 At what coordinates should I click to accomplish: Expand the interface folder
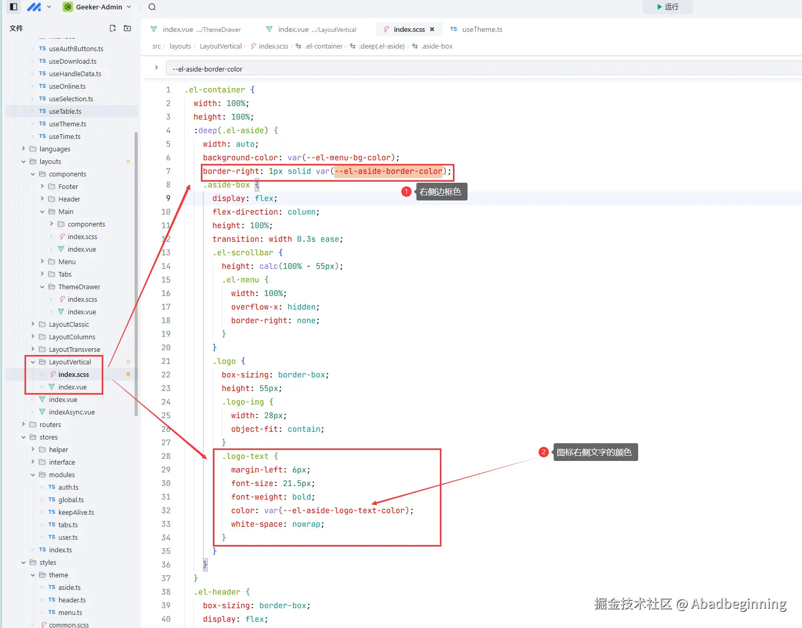62,462
